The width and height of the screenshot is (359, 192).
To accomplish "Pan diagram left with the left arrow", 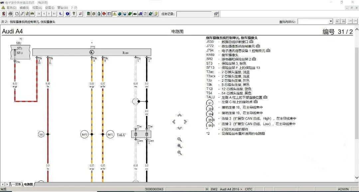I will (174, 122).
